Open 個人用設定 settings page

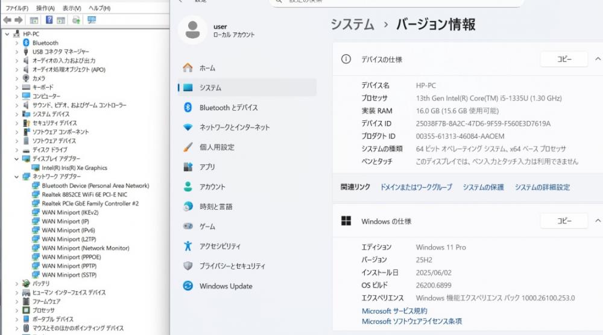(247, 147)
